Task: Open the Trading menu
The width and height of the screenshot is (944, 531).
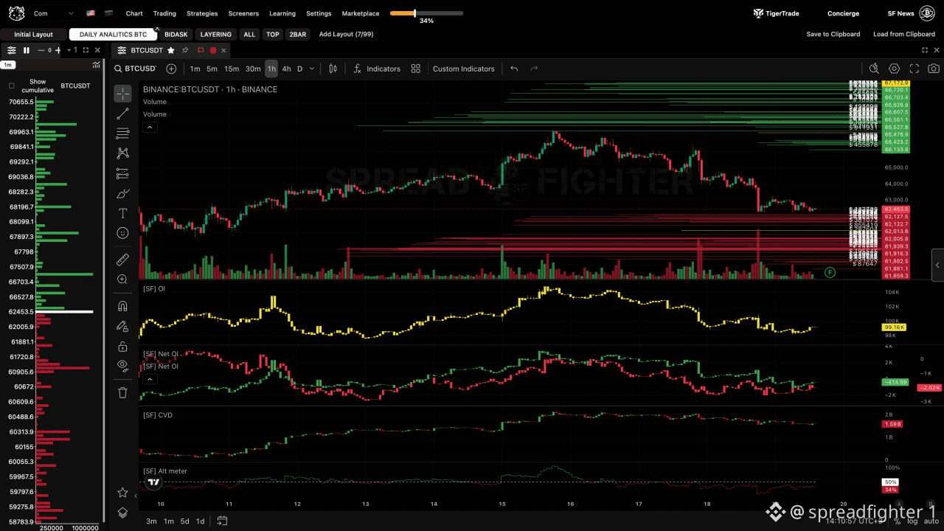Action: [x=164, y=13]
